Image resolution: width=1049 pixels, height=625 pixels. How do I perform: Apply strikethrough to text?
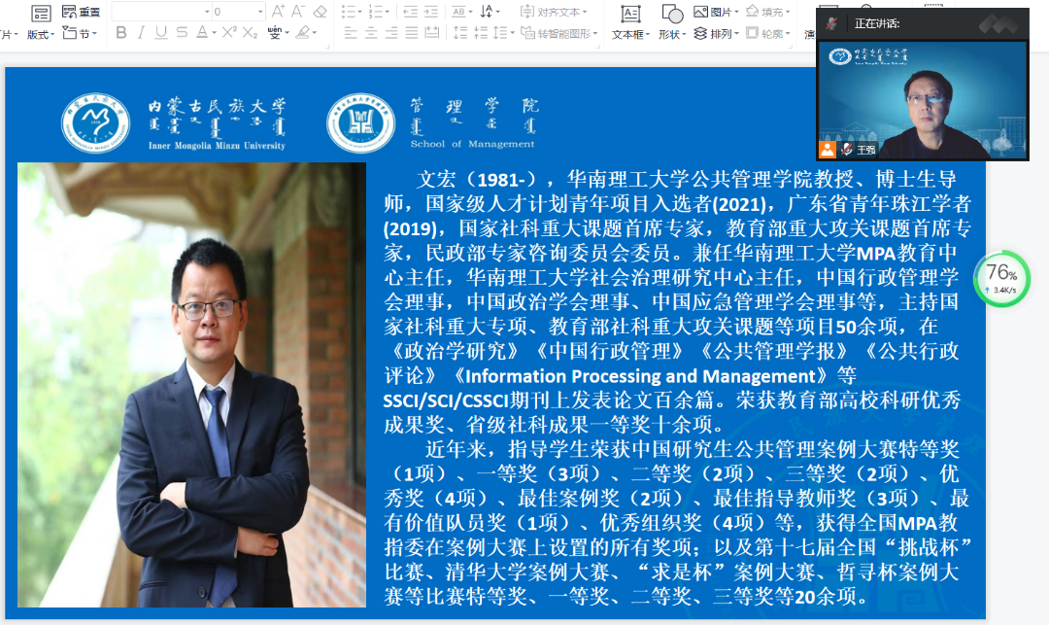click(182, 33)
